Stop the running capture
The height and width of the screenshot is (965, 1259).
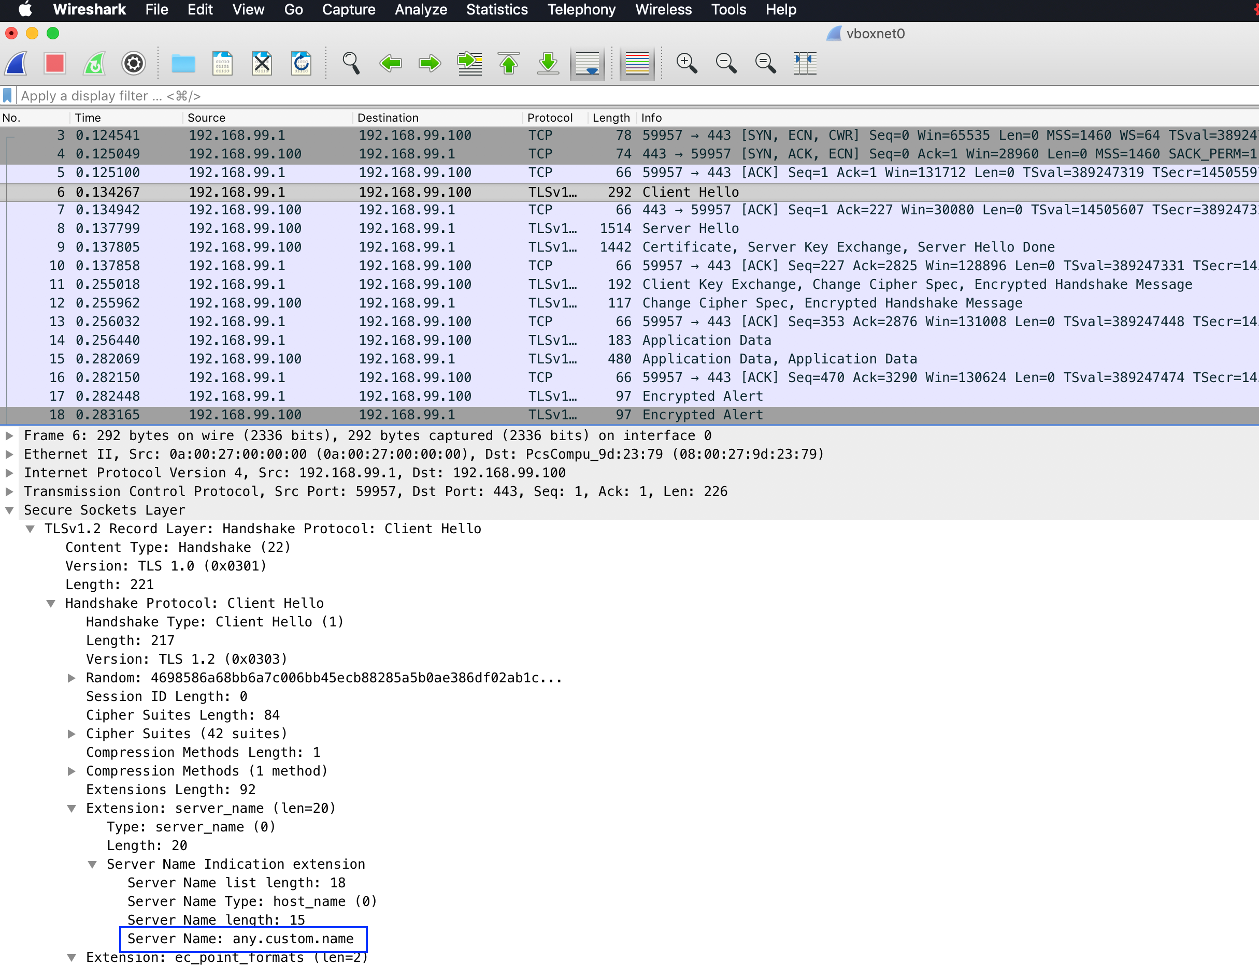54,63
